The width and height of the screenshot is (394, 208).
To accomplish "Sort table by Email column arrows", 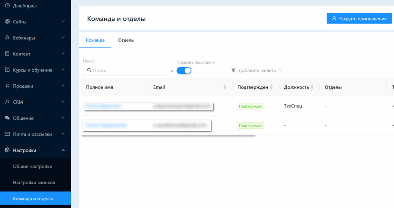I will 225,87.
